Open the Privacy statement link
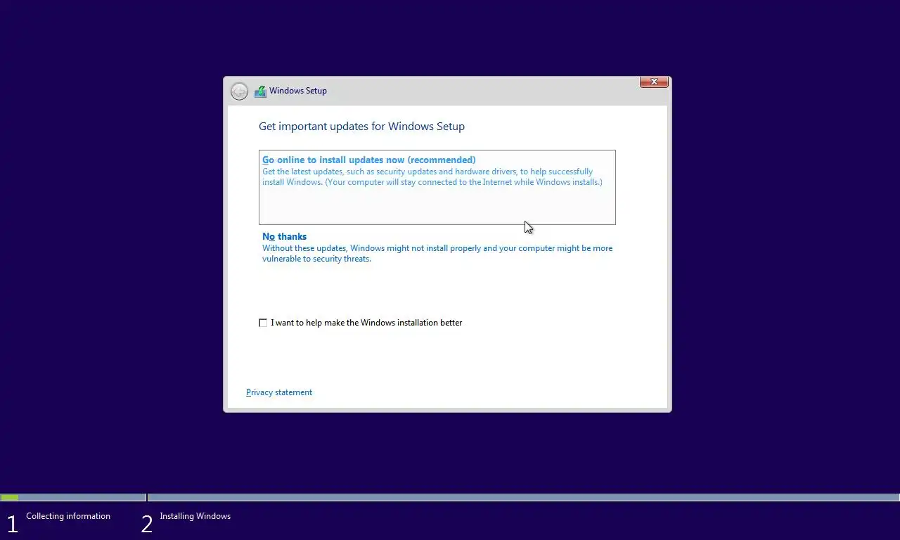Image resolution: width=900 pixels, height=540 pixels. pyautogui.click(x=279, y=392)
